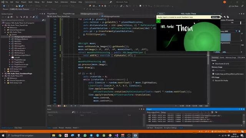Click the Visual Studio icon in the taskbar
The width and height of the screenshot is (246, 138).
pyautogui.click(x=116, y=135)
